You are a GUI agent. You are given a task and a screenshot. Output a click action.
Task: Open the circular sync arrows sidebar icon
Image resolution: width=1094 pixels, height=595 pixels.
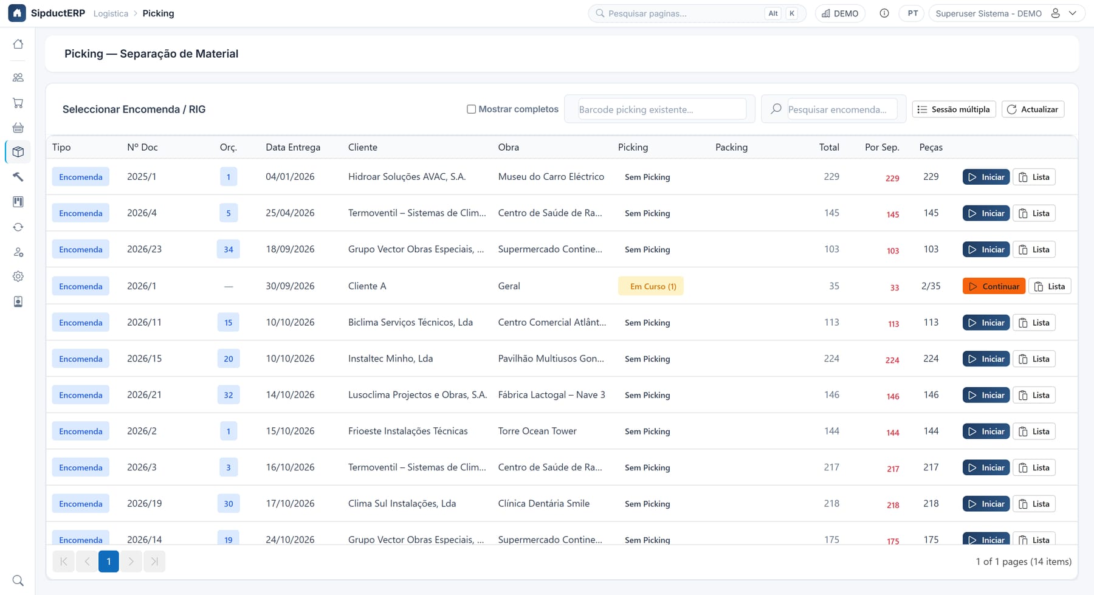point(18,227)
